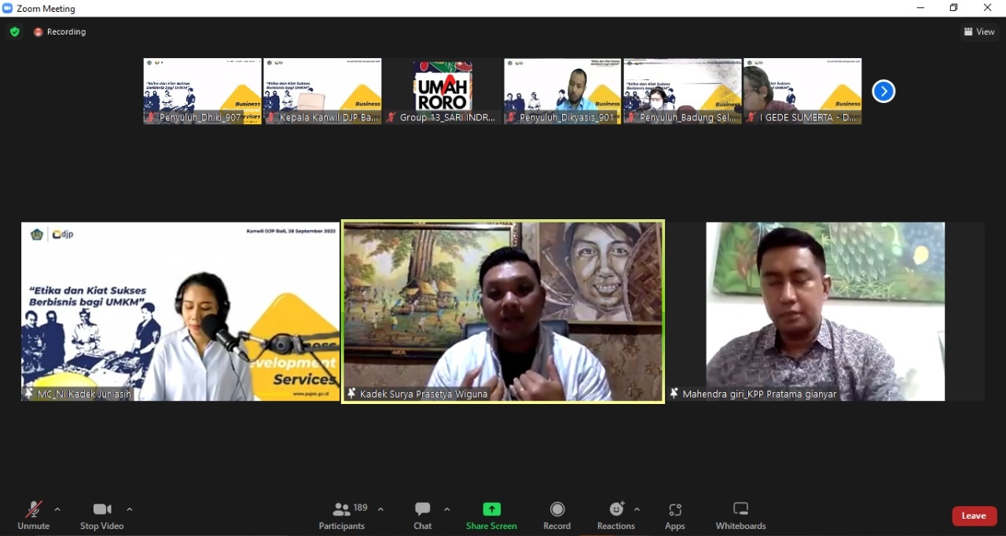
Task: Show next participants with blue arrow
Action: [x=883, y=91]
